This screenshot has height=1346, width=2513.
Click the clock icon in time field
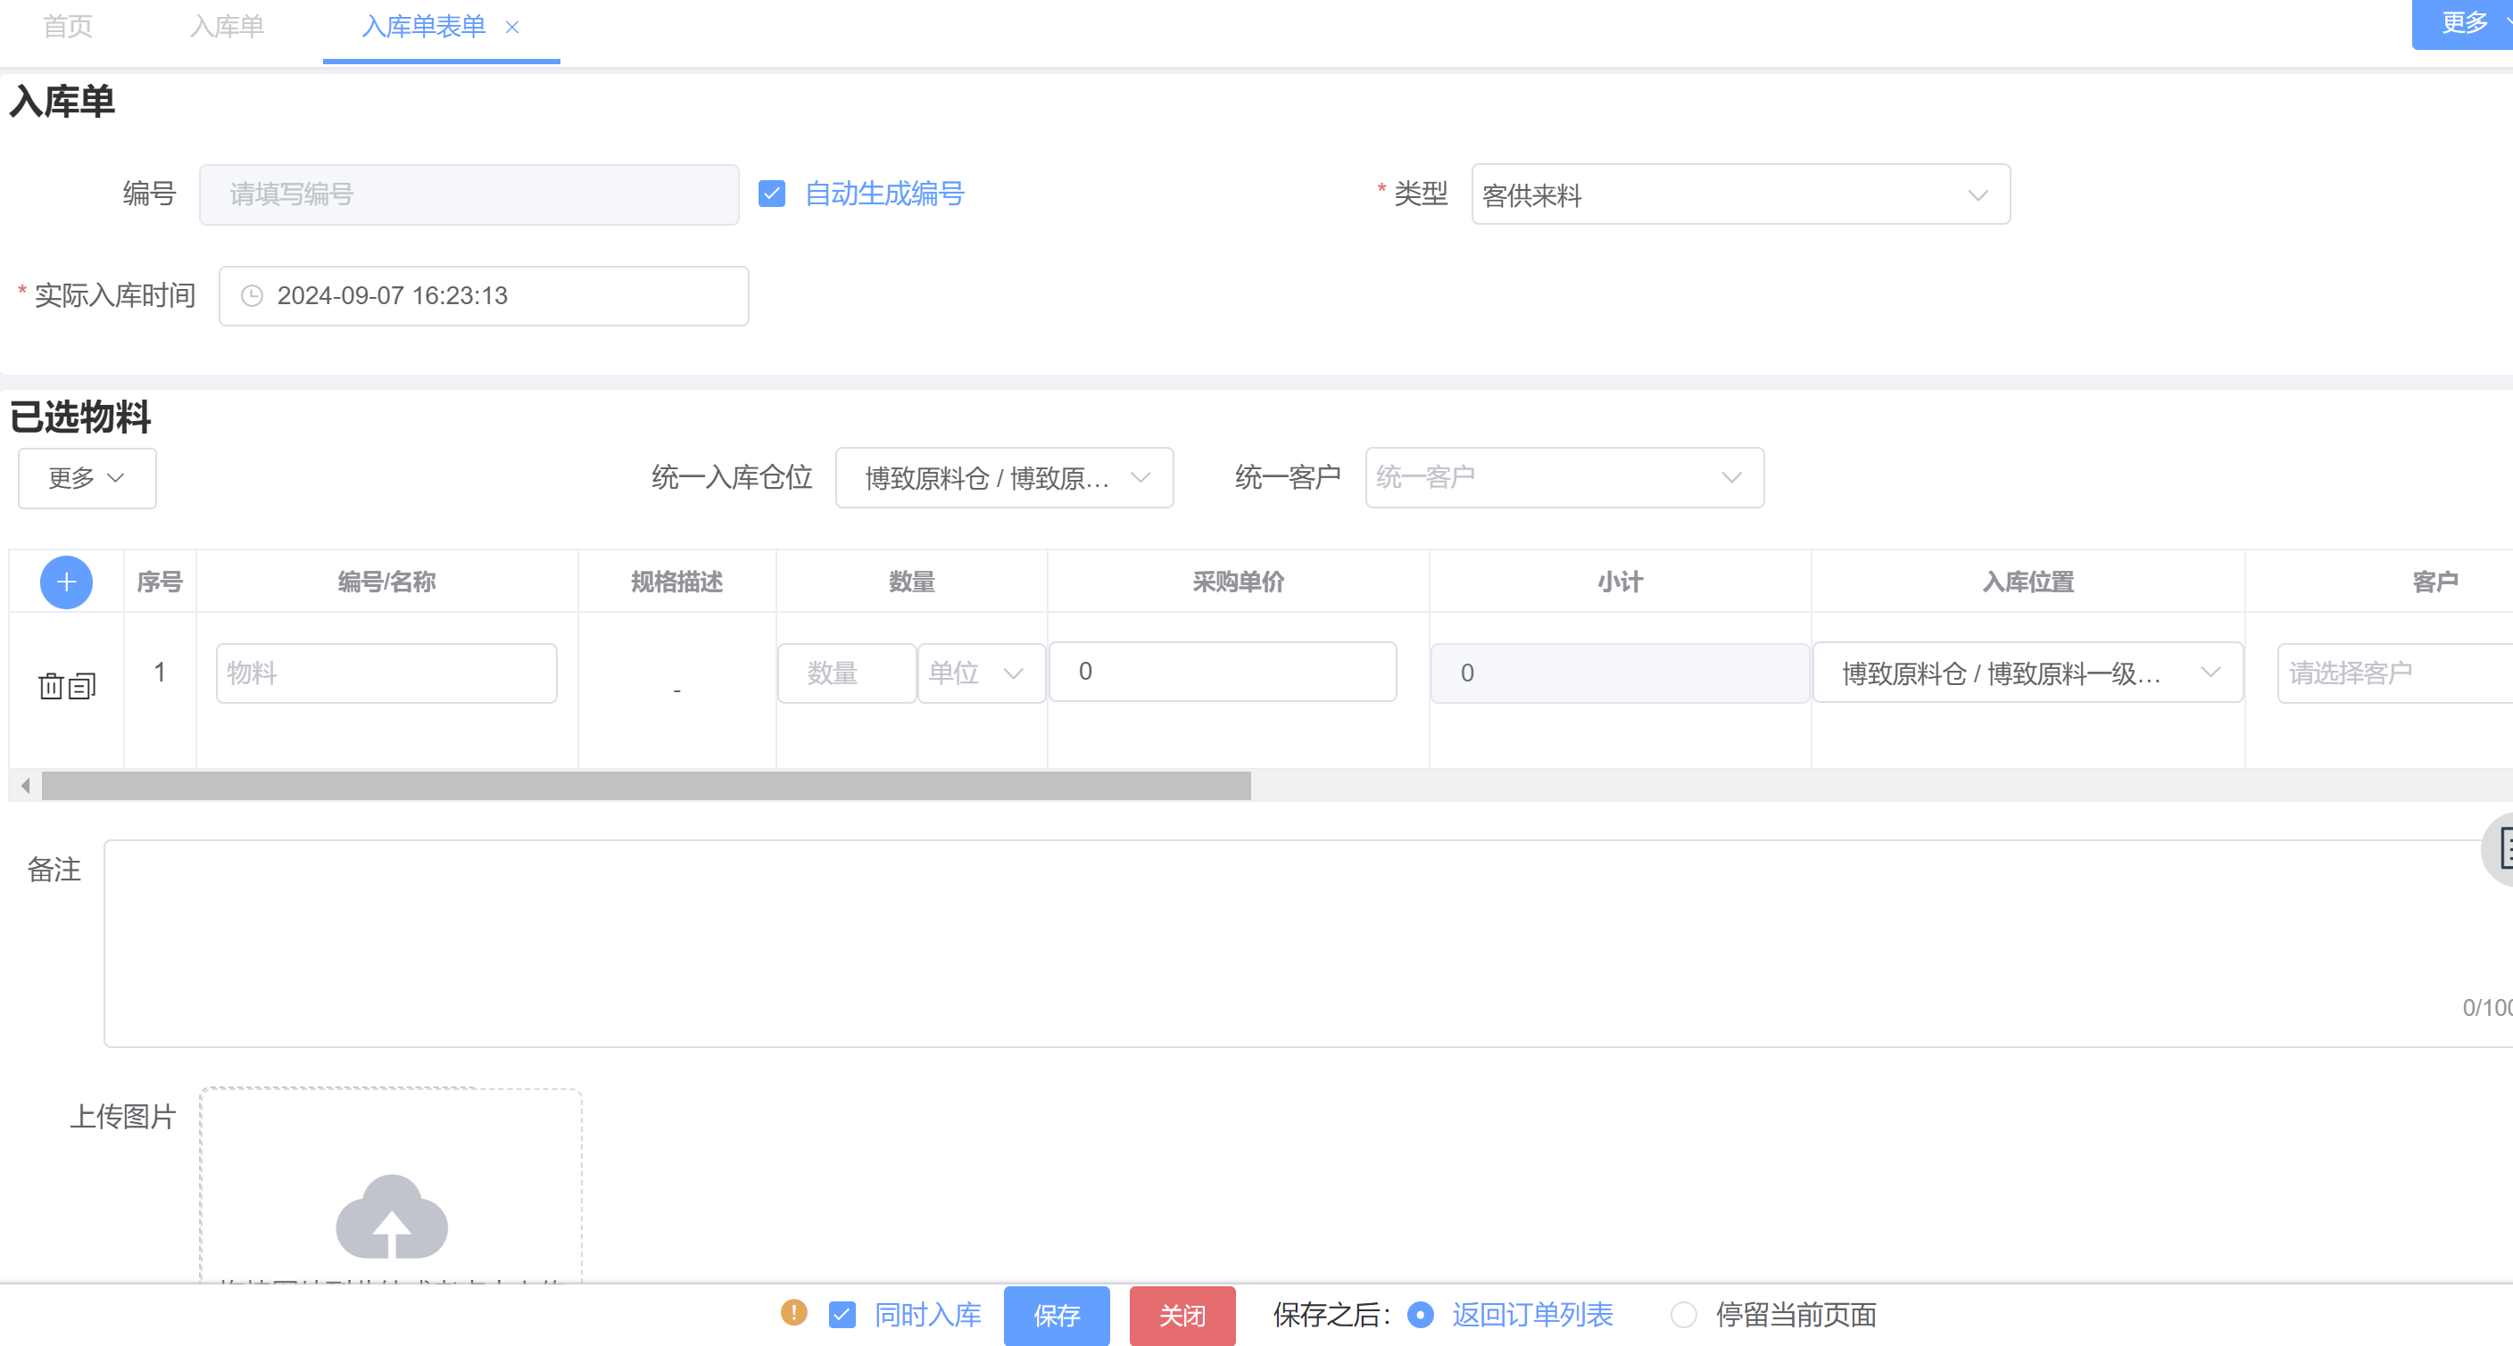pos(252,295)
